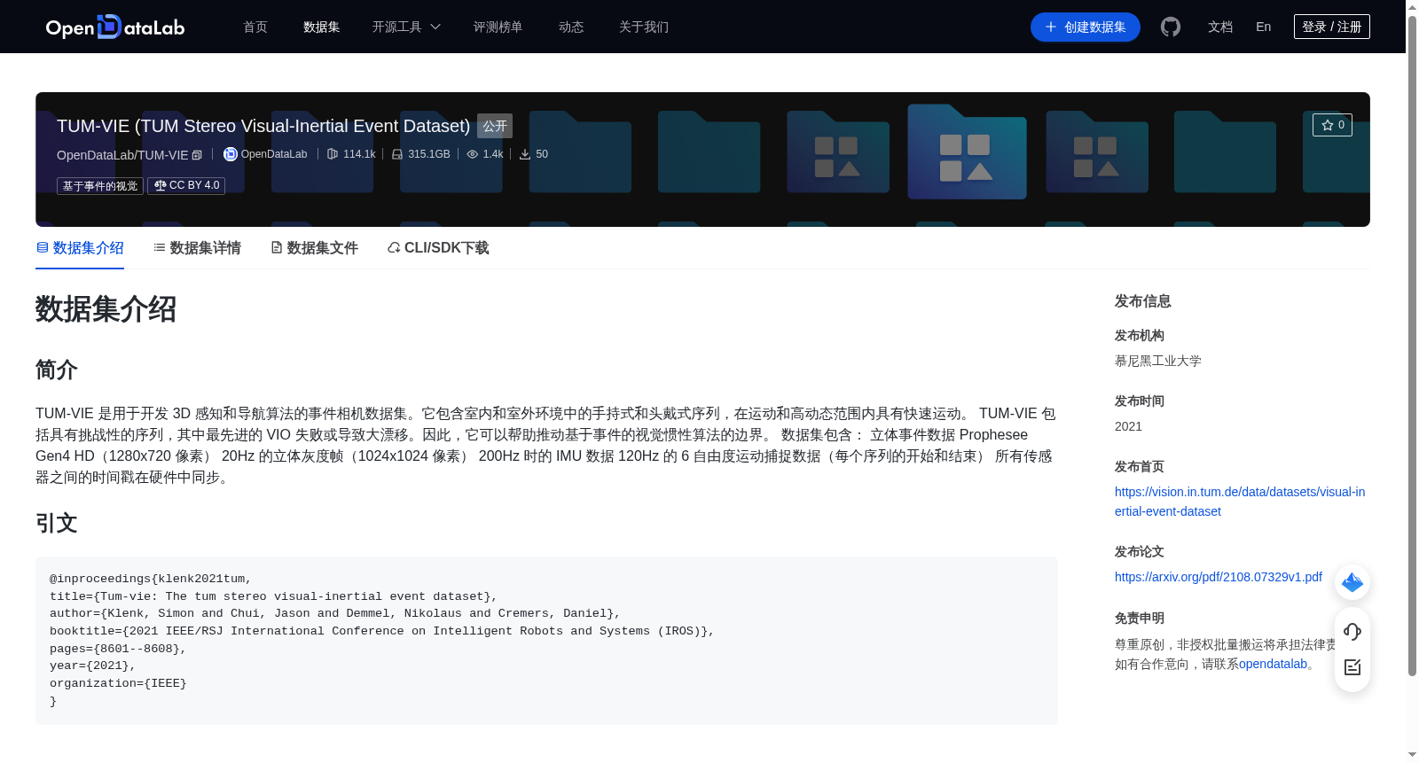Click the CC BY 4.0 license tag
Image resolution: width=1419 pixels, height=763 pixels.
[186, 185]
